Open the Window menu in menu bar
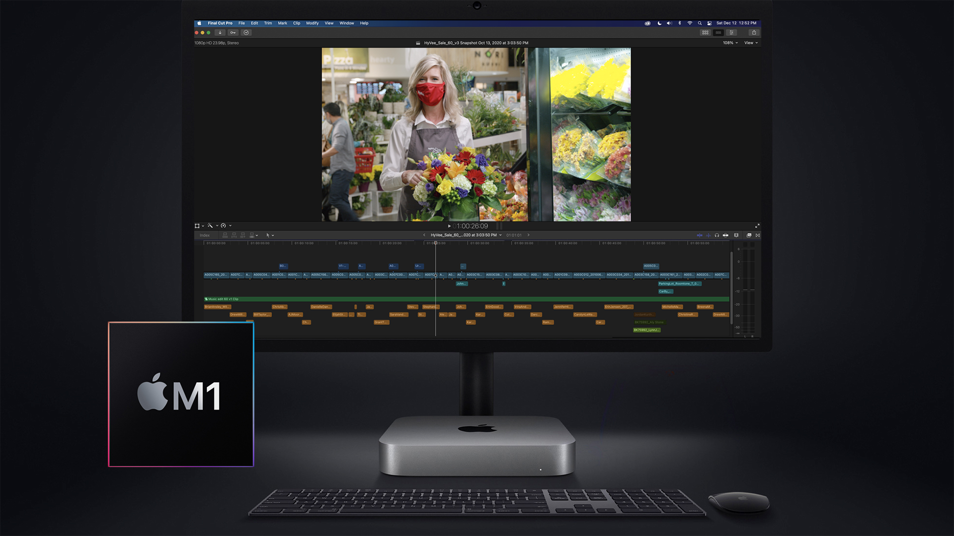The height and width of the screenshot is (536, 954). pos(347,23)
